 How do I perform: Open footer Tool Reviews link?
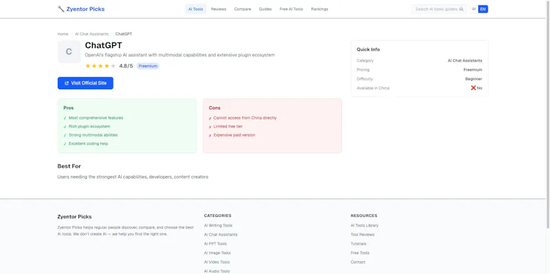362,235
